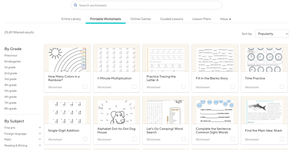Click the Time Practice title
Viewport: 296px width, 150px height.
255,78
